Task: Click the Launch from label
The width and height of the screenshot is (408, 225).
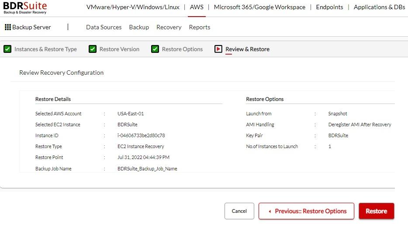Action: click(x=258, y=114)
